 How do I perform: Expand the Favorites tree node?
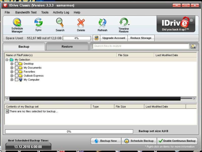(12, 72)
